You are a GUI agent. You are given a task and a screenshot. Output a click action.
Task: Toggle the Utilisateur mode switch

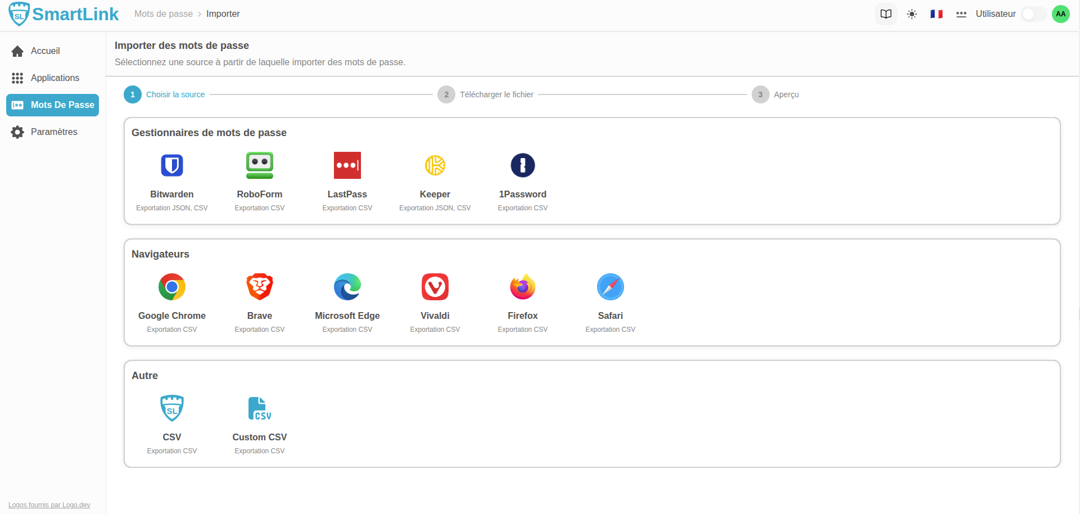coord(1033,14)
